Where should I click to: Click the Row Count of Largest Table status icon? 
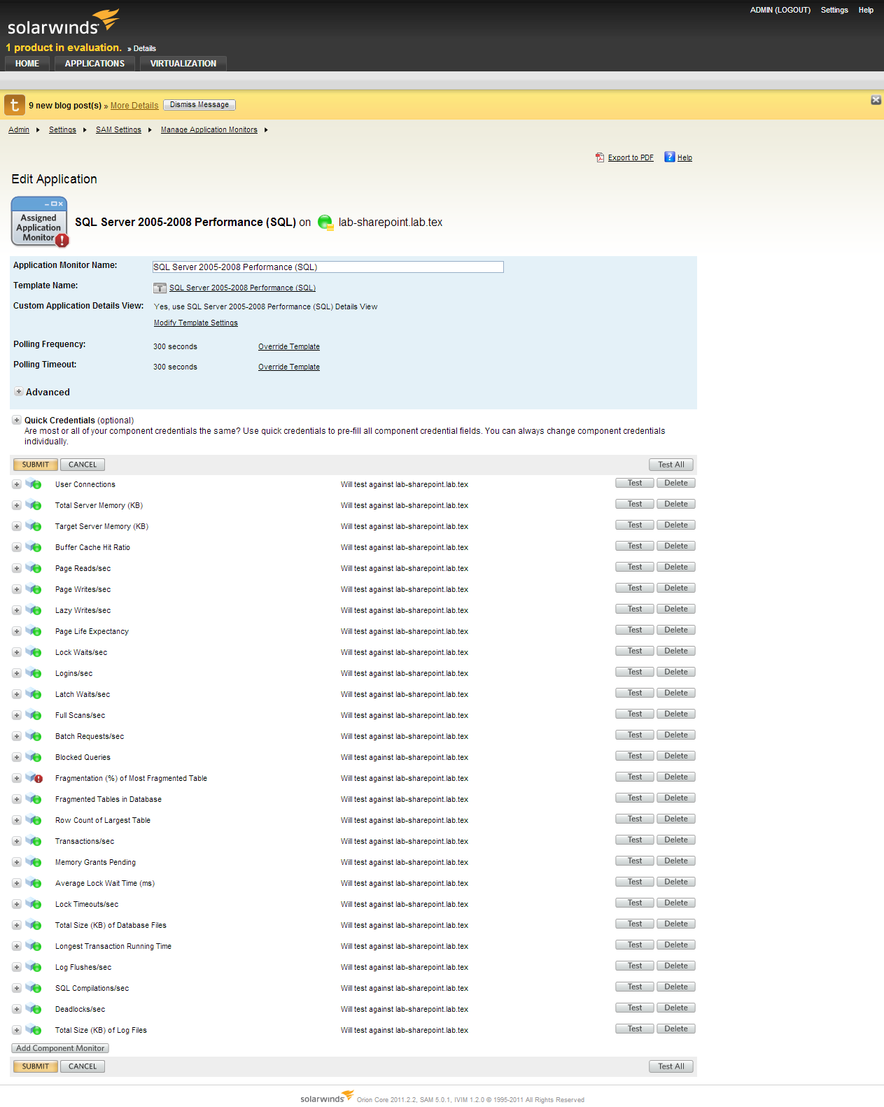34,820
